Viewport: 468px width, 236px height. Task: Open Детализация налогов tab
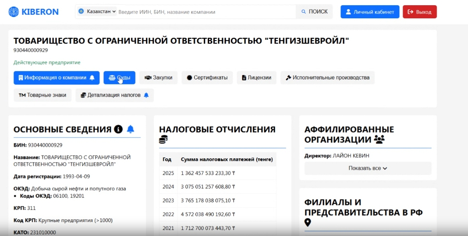click(115, 95)
